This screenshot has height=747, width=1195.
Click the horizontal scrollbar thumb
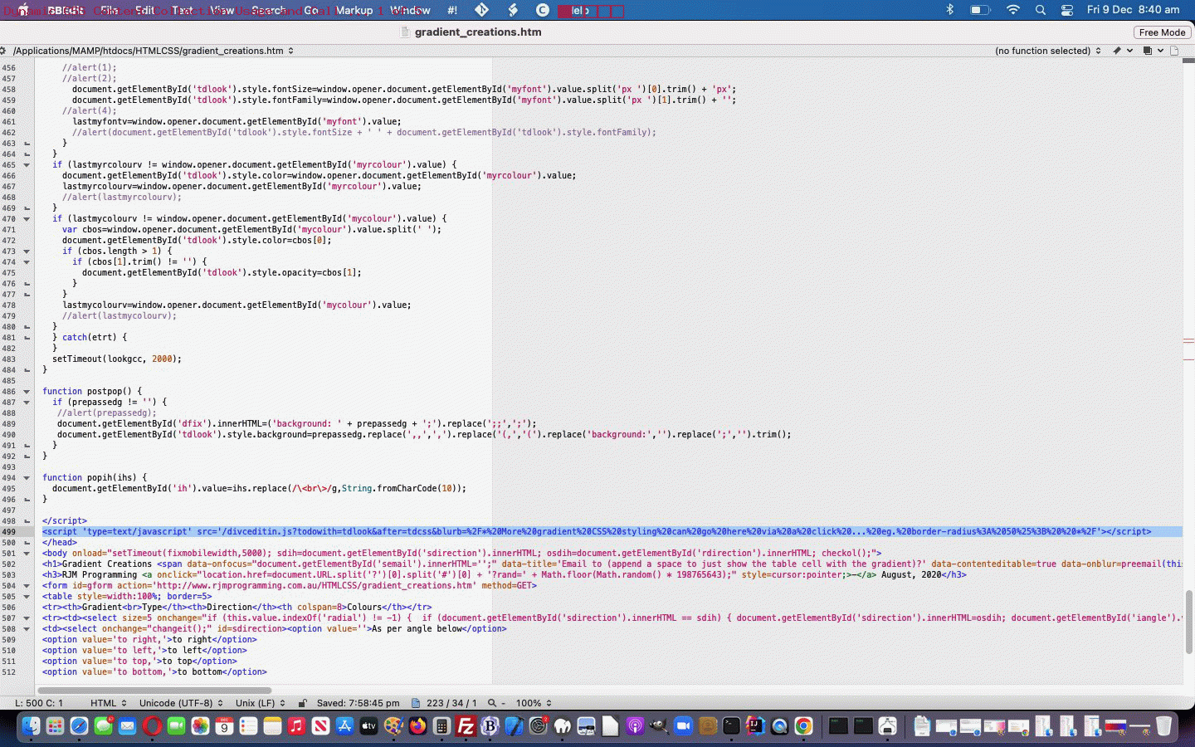tap(154, 690)
